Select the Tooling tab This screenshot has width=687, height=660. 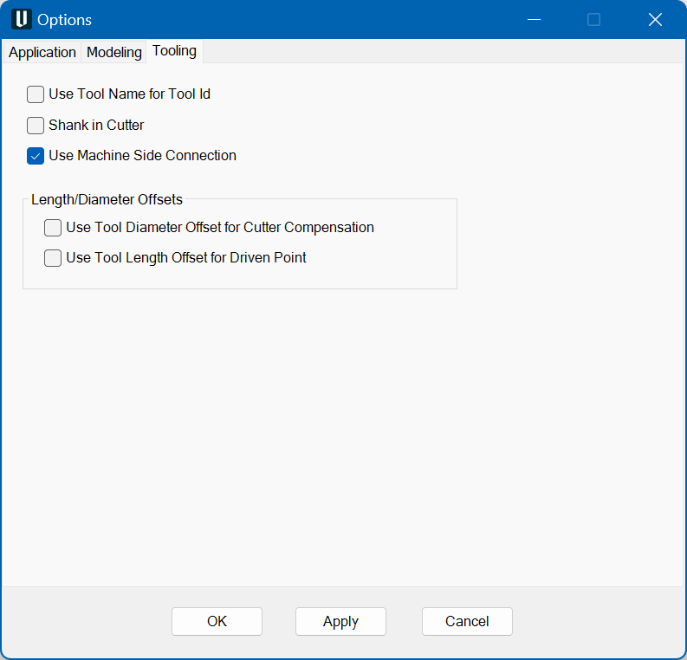[x=174, y=51]
